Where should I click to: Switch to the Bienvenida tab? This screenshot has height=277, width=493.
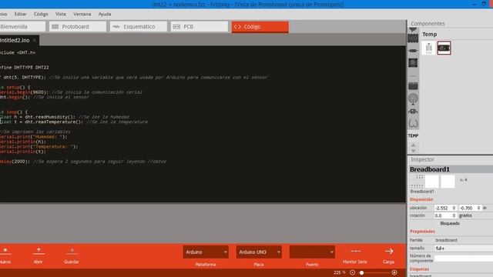tap(22, 27)
